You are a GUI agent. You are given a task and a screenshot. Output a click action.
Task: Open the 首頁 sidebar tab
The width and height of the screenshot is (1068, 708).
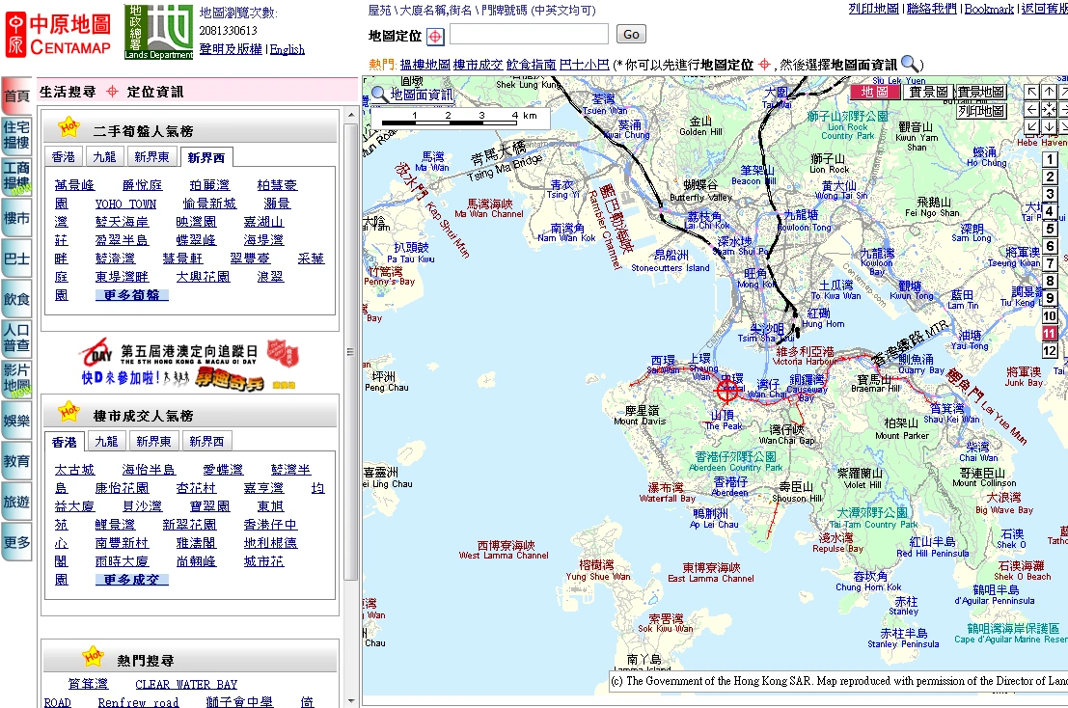pyautogui.click(x=16, y=96)
